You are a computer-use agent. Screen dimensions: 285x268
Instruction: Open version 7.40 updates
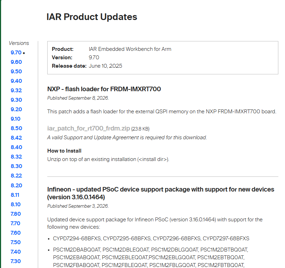(x=16, y=252)
